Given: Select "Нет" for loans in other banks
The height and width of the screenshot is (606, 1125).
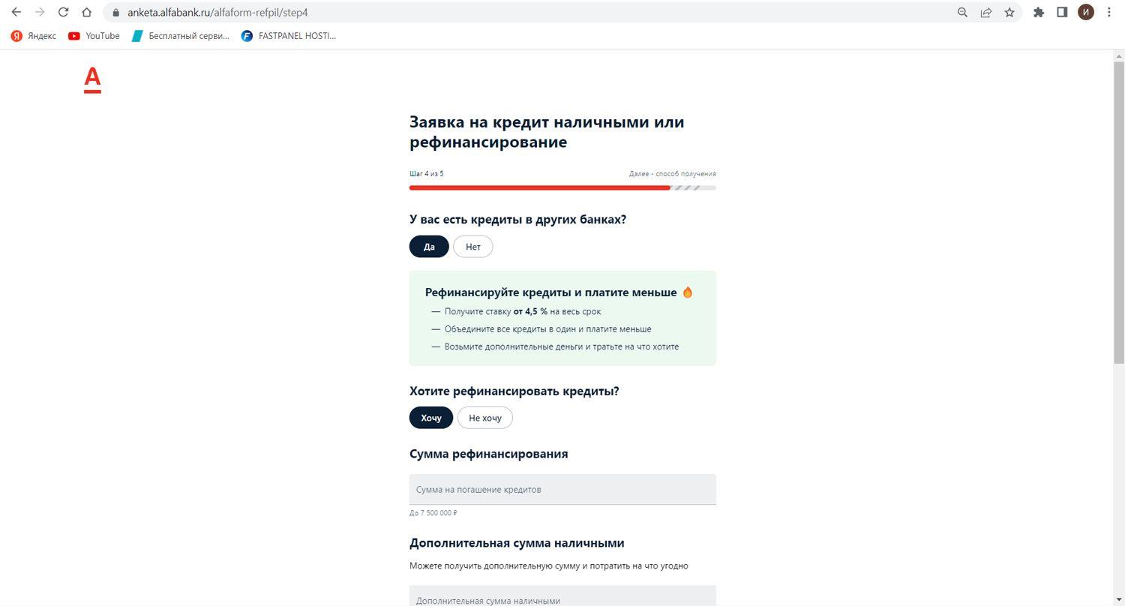Looking at the screenshot, I should tap(472, 246).
